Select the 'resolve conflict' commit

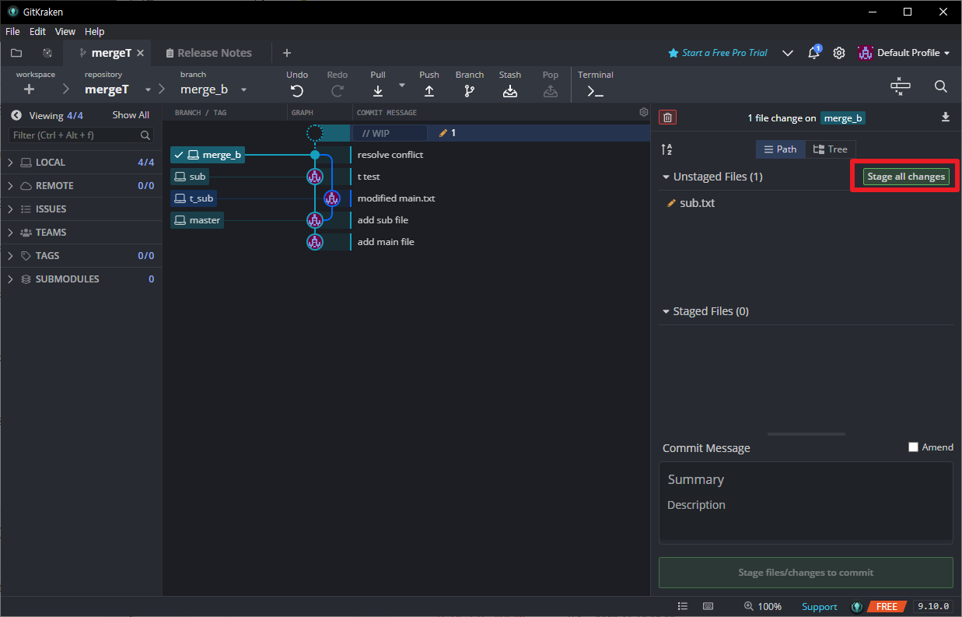(390, 155)
